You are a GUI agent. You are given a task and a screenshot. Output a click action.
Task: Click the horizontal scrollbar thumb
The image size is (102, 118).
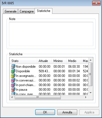coord(38,97)
